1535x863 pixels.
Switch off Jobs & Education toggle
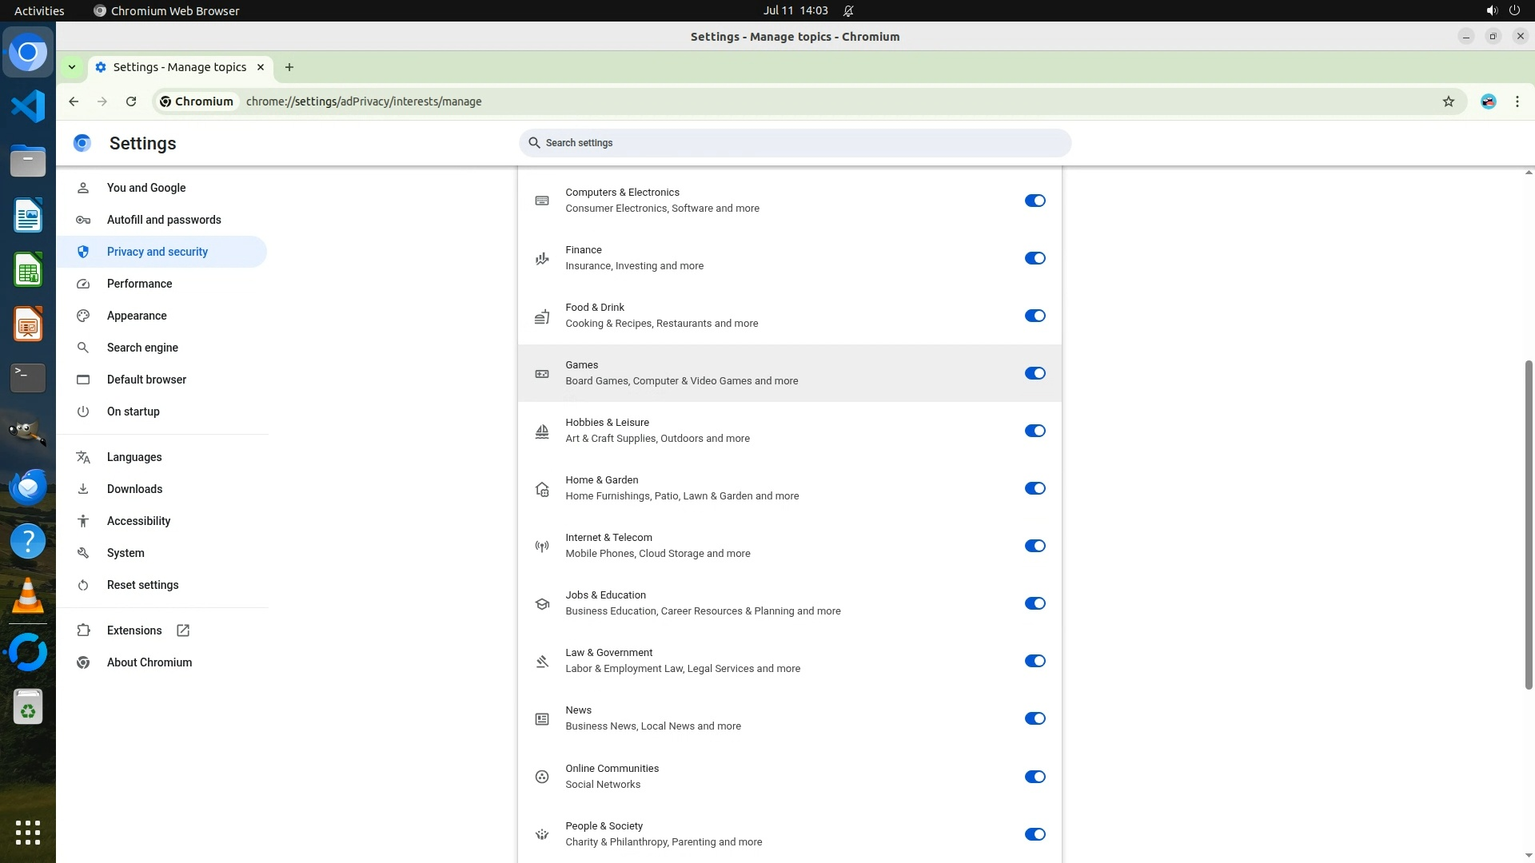(x=1035, y=603)
